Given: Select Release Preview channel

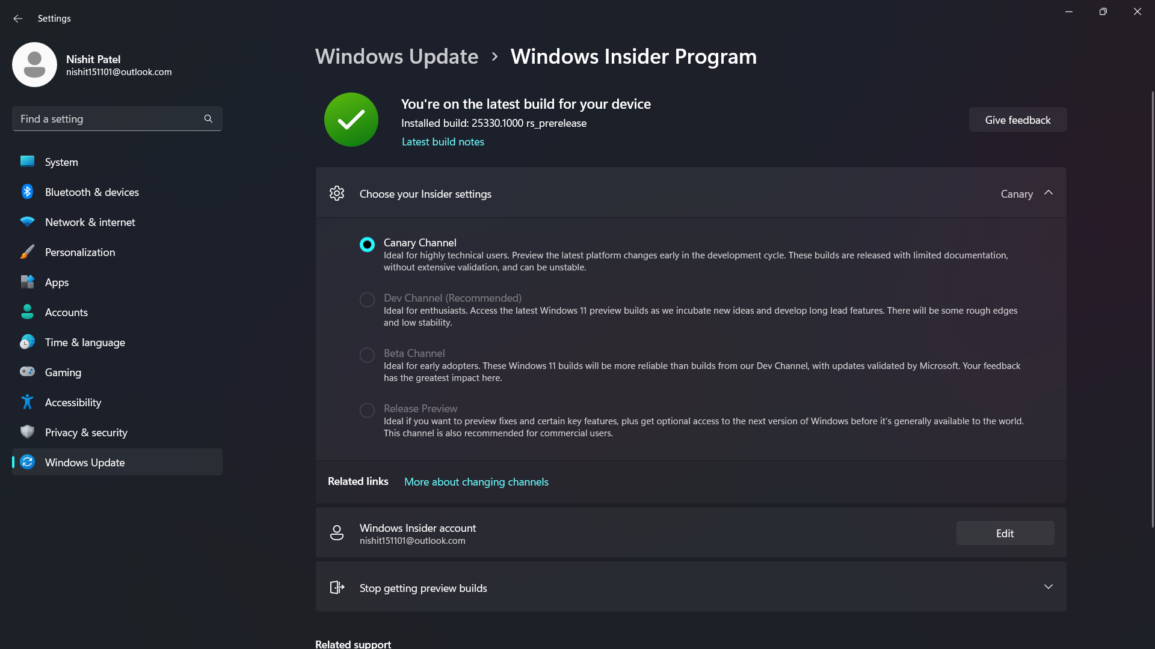Looking at the screenshot, I should tap(367, 410).
